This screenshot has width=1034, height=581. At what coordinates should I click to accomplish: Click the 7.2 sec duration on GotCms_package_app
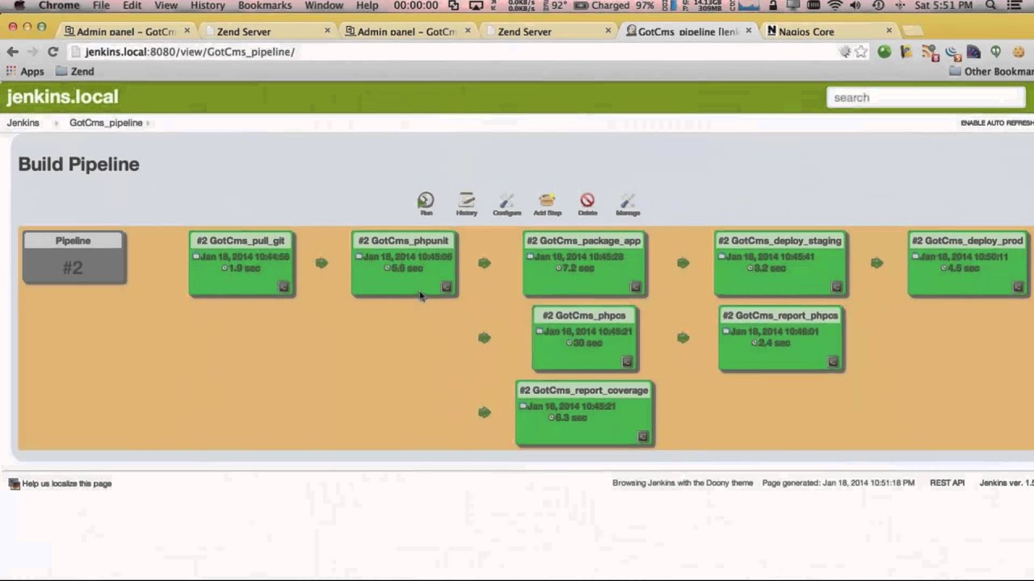tap(578, 268)
